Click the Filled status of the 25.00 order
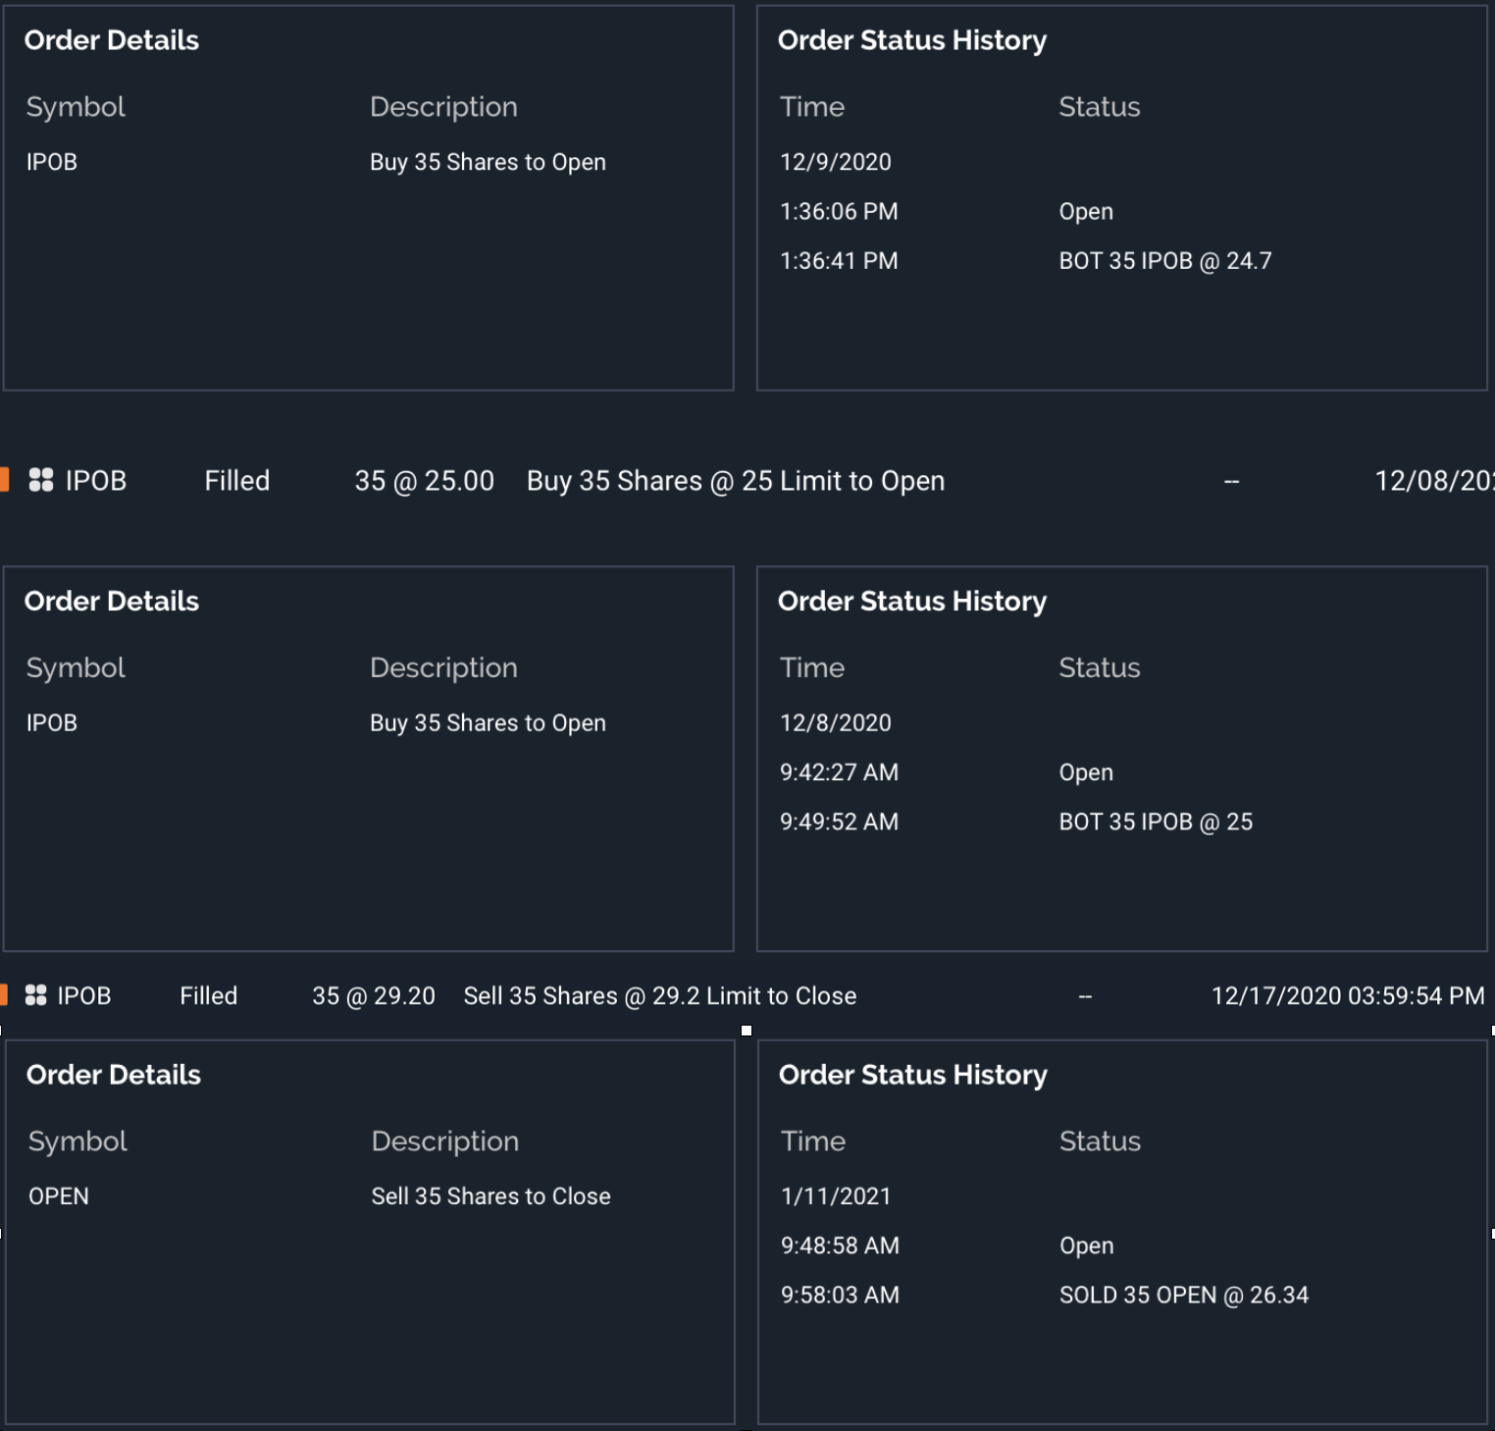This screenshot has height=1431, width=1495. coord(236,481)
